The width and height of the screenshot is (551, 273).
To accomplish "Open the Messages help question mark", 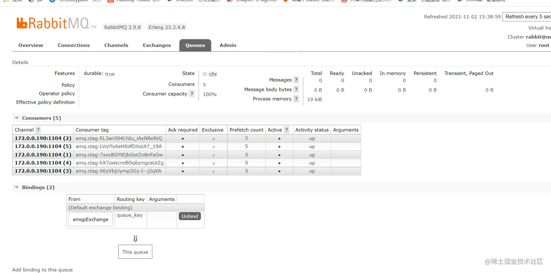I will click(296, 80).
